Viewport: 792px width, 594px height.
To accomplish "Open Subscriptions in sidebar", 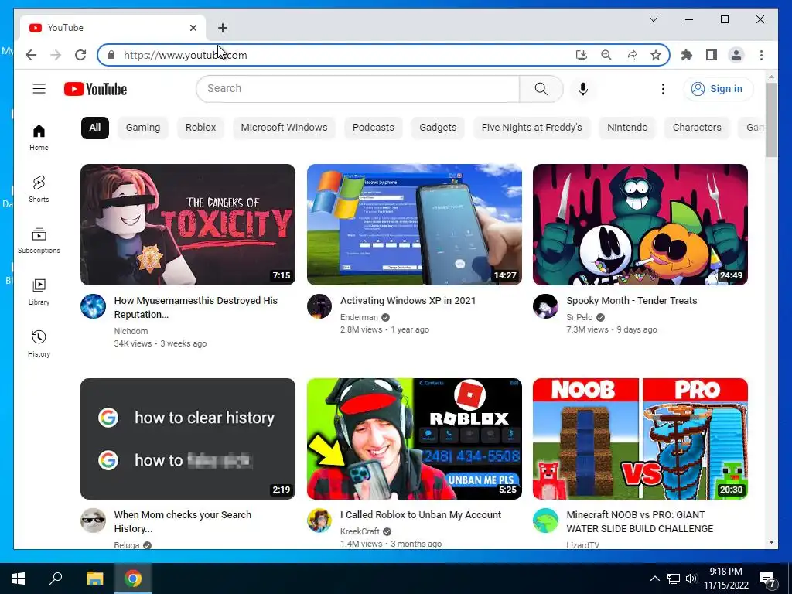I will point(39,241).
